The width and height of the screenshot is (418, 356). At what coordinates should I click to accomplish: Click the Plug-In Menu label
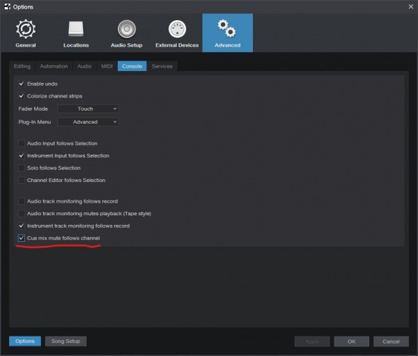[x=35, y=122]
